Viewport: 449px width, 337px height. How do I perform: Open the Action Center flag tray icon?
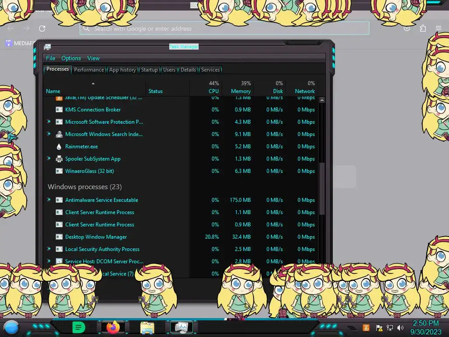(379, 327)
